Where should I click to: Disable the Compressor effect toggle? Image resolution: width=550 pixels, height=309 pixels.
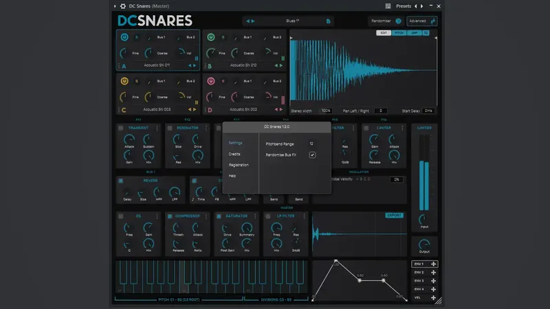tap(170, 216)
